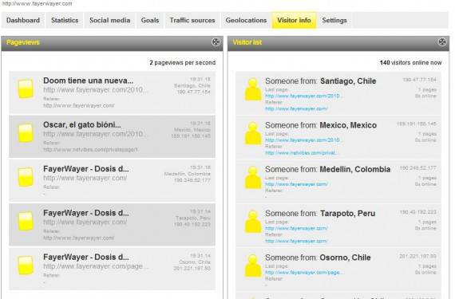The width and height of the screenshot is (455, 299).
Task: Click the visitor avatar for Mexico, Mexico
Action: pos(253,133)
